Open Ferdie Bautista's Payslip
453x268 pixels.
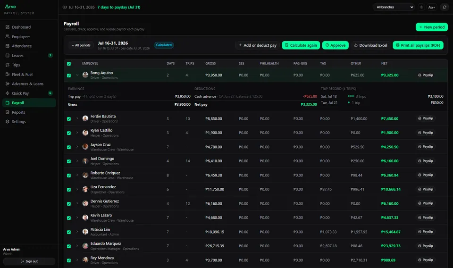[426, 118]
